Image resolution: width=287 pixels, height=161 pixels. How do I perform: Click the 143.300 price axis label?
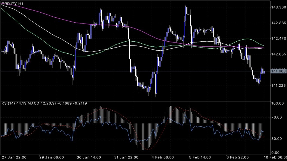278,7
